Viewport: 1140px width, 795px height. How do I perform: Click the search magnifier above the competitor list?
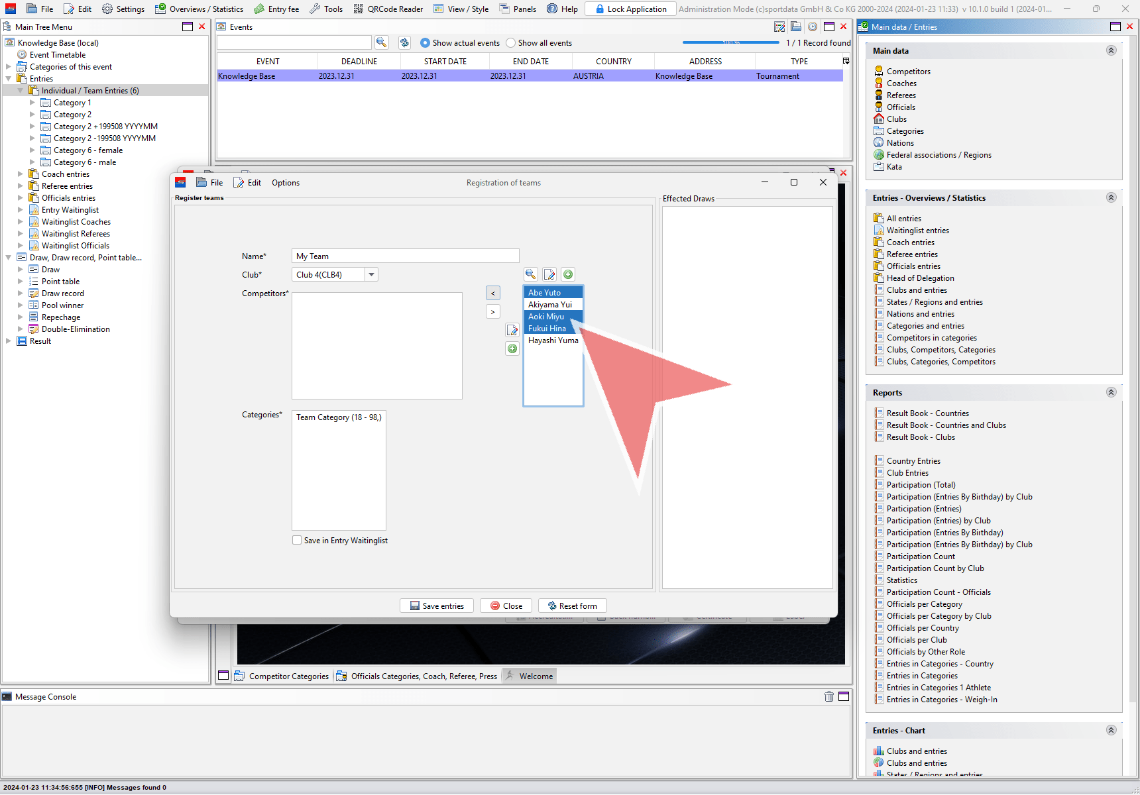530,274
